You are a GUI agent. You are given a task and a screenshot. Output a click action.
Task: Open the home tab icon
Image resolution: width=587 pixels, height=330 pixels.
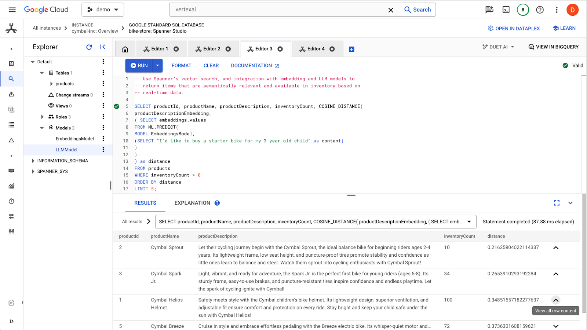tap(125, 49)
